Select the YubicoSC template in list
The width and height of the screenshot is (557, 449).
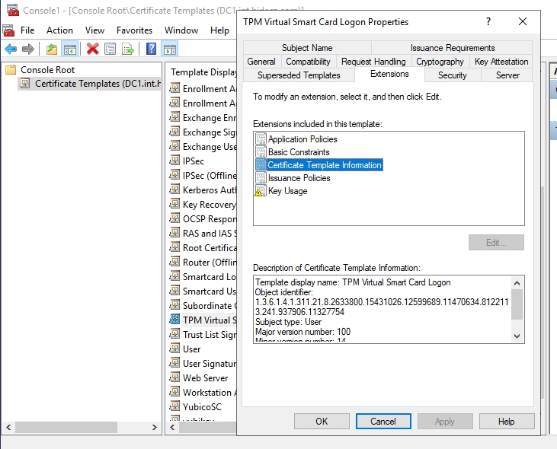tap(203, 407)
